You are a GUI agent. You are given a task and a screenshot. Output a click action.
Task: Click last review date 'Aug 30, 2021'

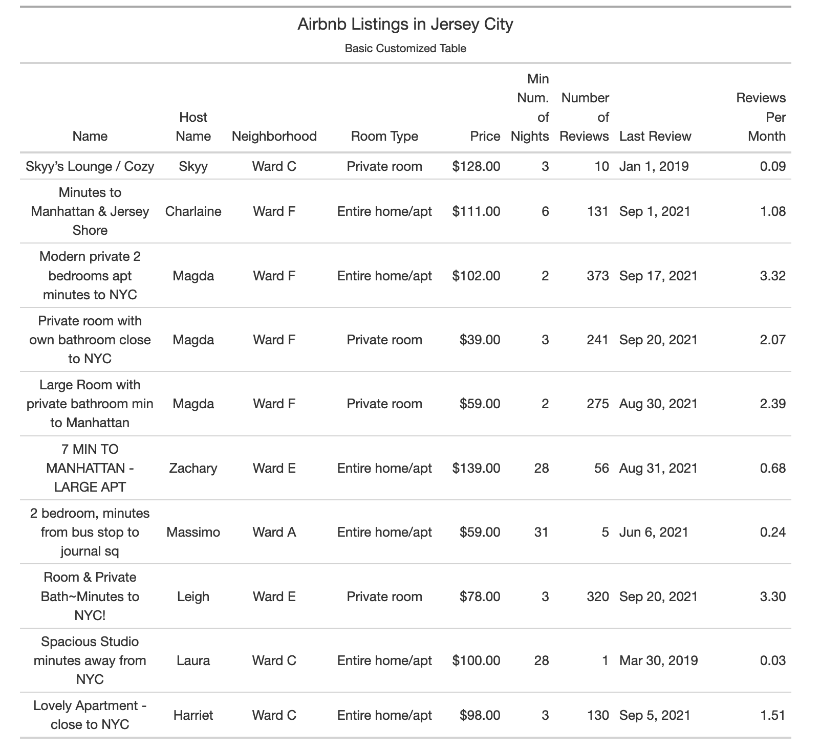click(x=658, y=404)
